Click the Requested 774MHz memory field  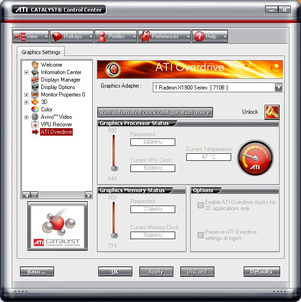click(153, 209)
